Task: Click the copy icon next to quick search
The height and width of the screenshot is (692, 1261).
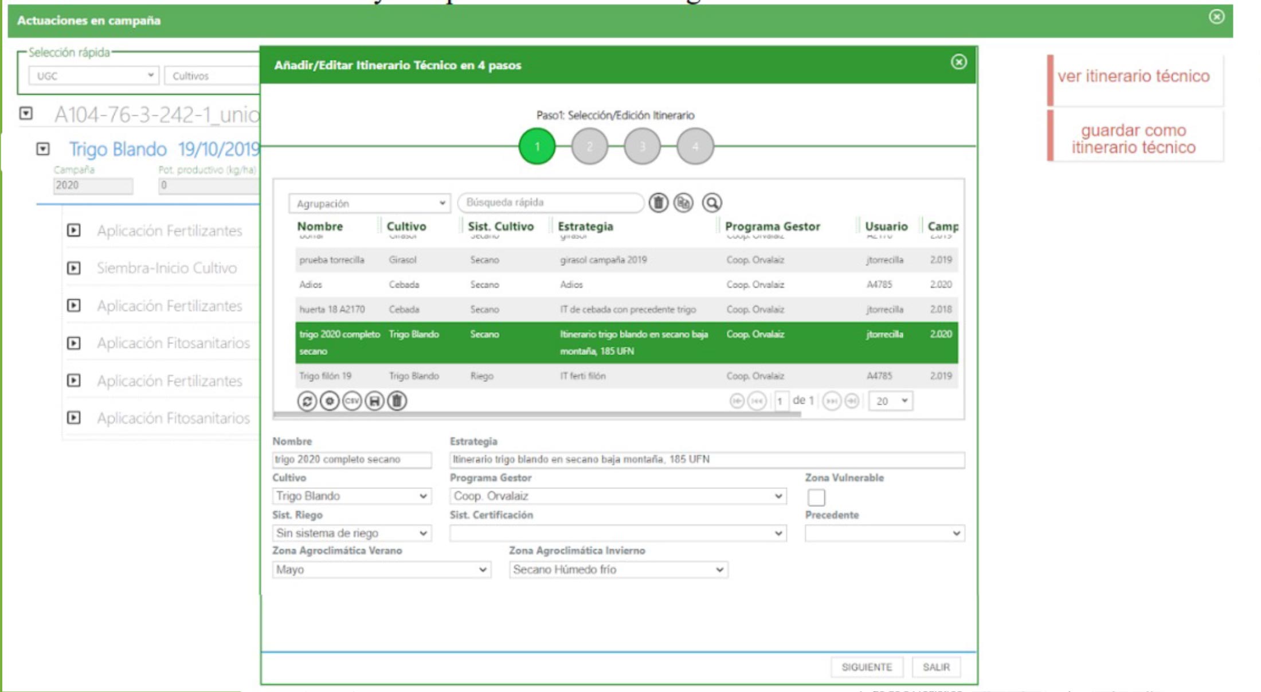Action: pos(683,202)
